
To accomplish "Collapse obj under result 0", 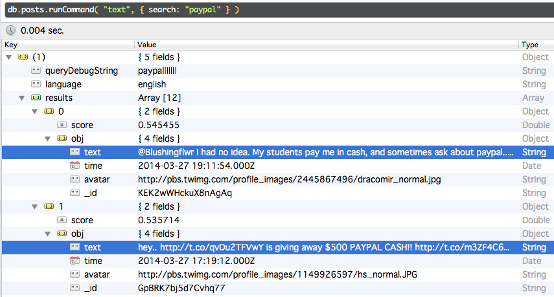I will (x=48, y=138).
